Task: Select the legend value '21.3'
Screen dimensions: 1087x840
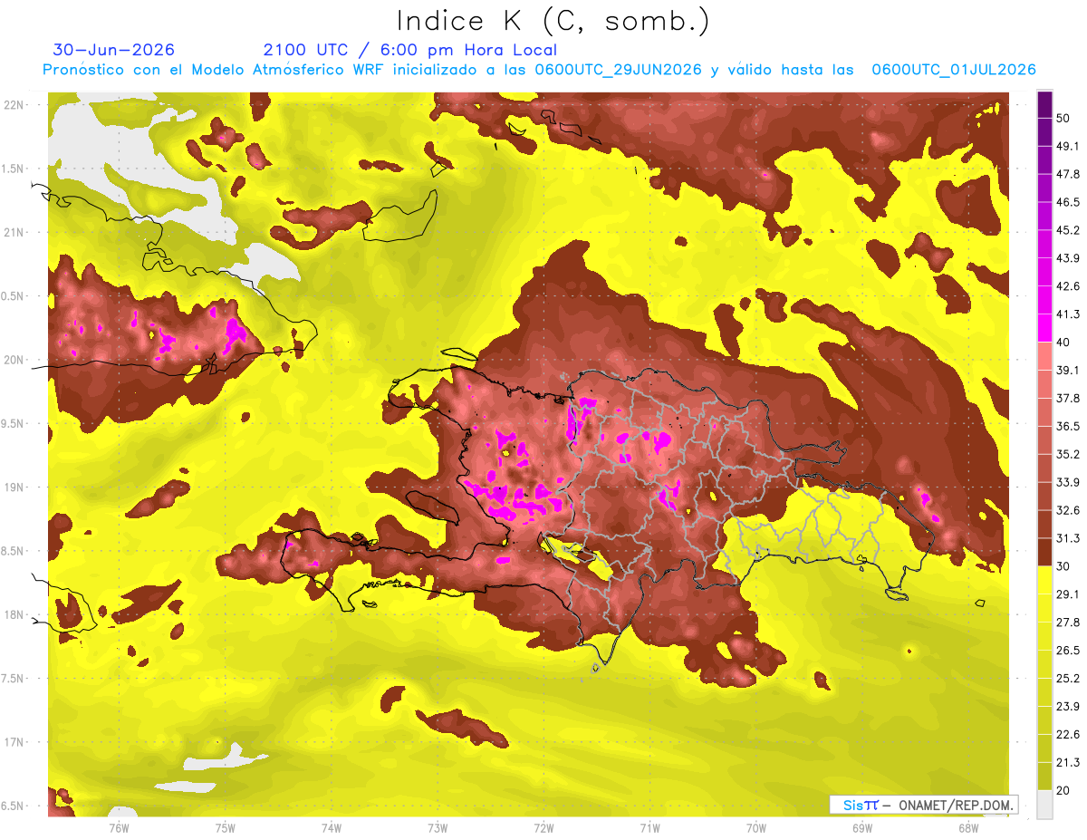Action: coord(1068,762)
